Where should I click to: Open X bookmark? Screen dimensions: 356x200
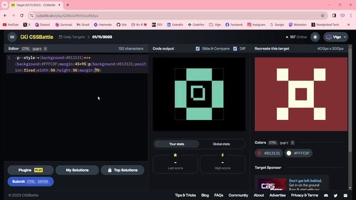[27, 24]
